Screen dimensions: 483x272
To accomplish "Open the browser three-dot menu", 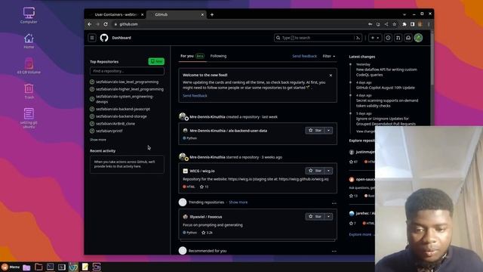I will [x=429, y=24].
